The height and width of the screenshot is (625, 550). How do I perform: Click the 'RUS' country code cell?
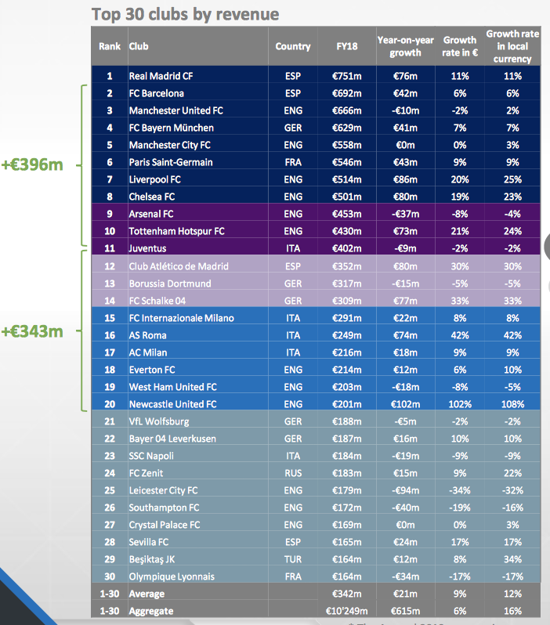(x=293, y=473)
